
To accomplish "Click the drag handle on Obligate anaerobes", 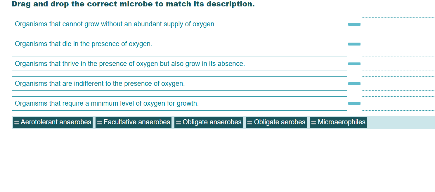I will [x=178, y=122].
